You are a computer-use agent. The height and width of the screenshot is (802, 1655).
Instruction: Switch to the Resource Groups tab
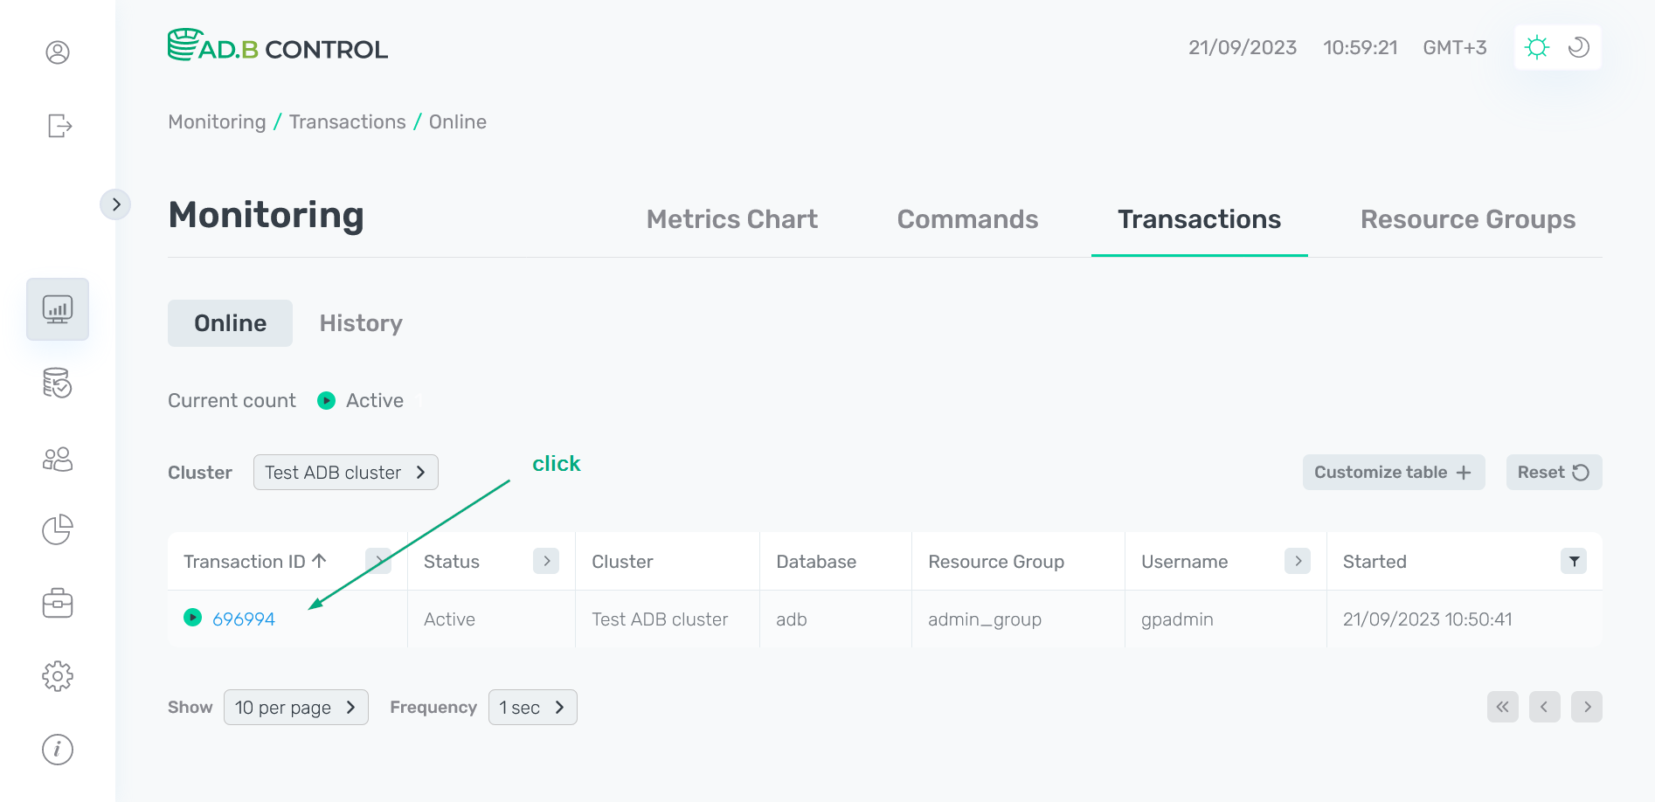(x=1467, y=219)
